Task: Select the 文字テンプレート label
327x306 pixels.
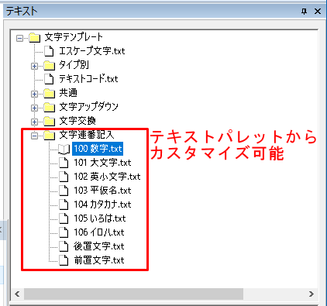Action: tap(74, 37)
